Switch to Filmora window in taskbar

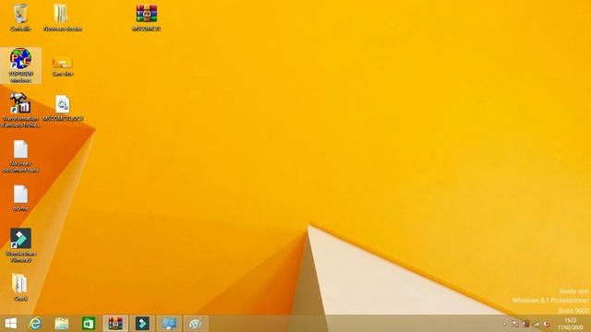click(142, 324)
